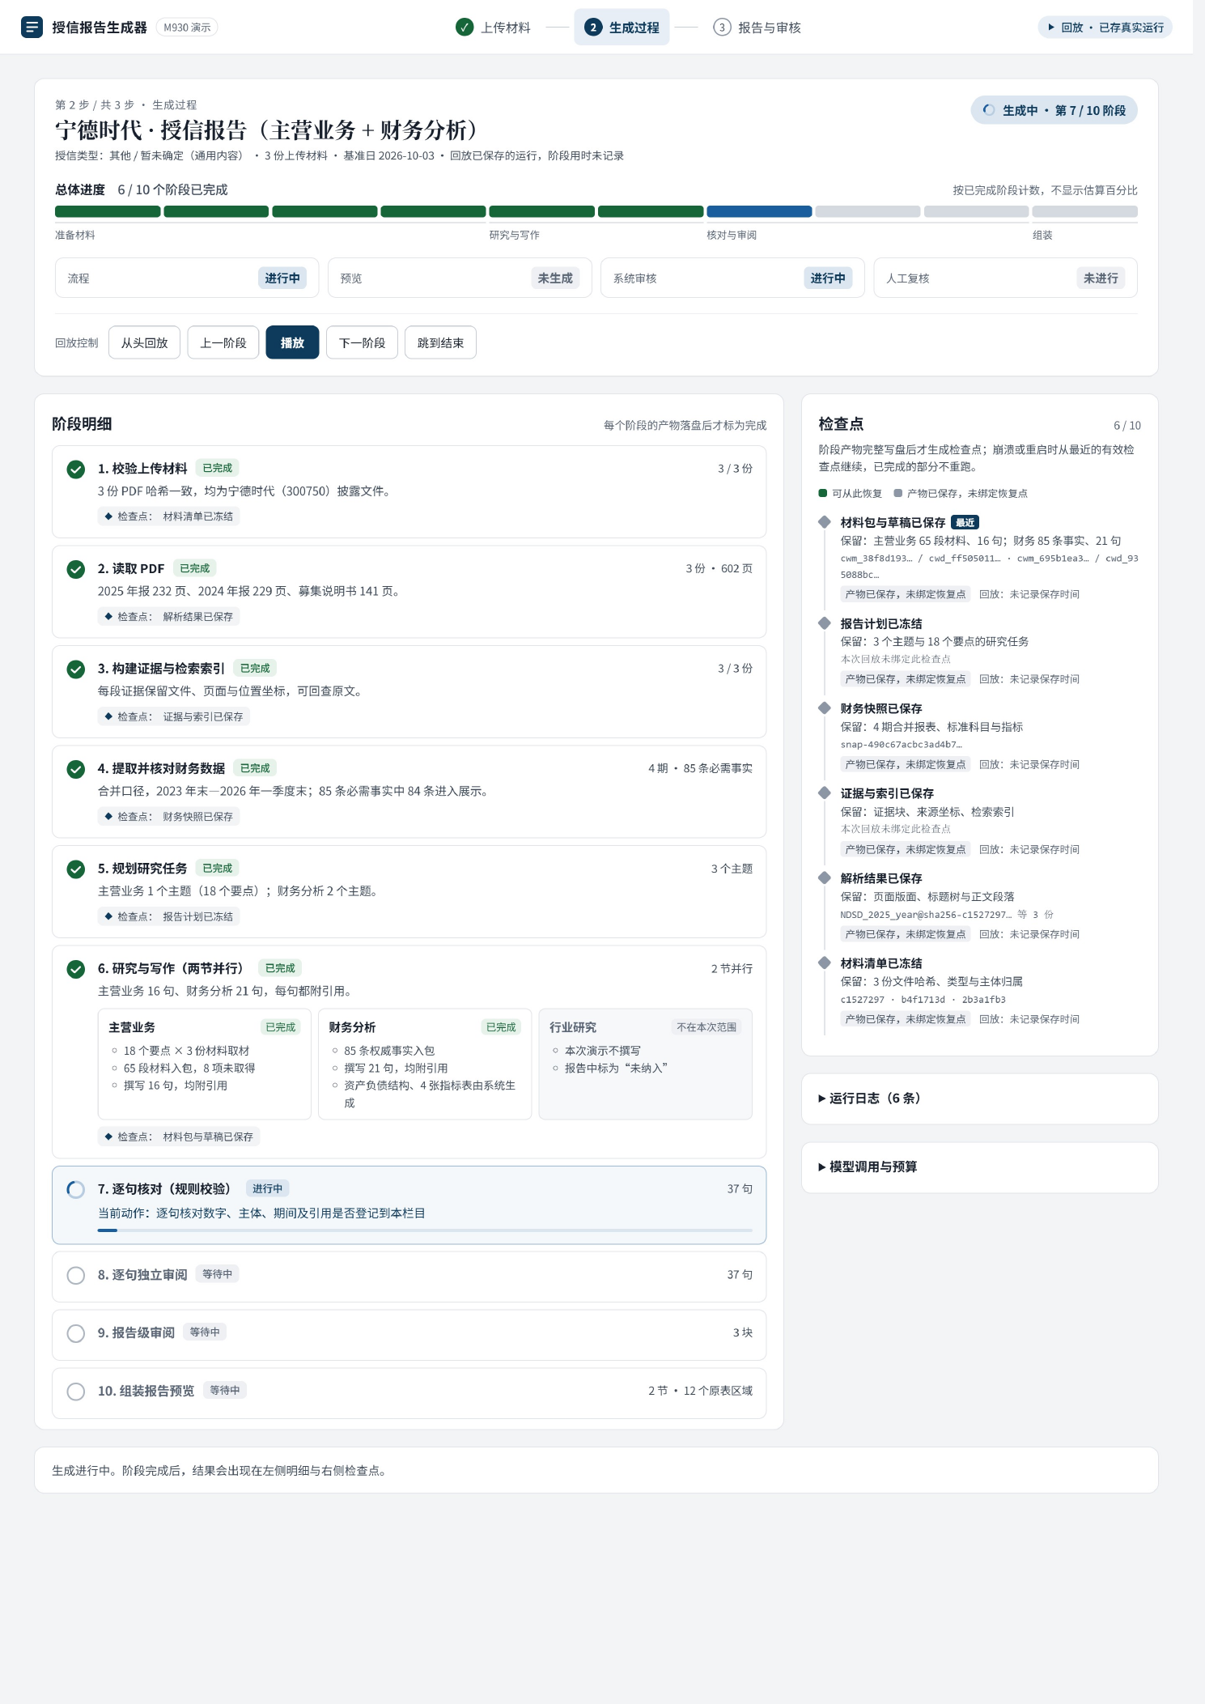Click the diamond marker beside 材料包与草稿已保存
This screenshot has width=1205, height=1704.
tap(825, 522)
